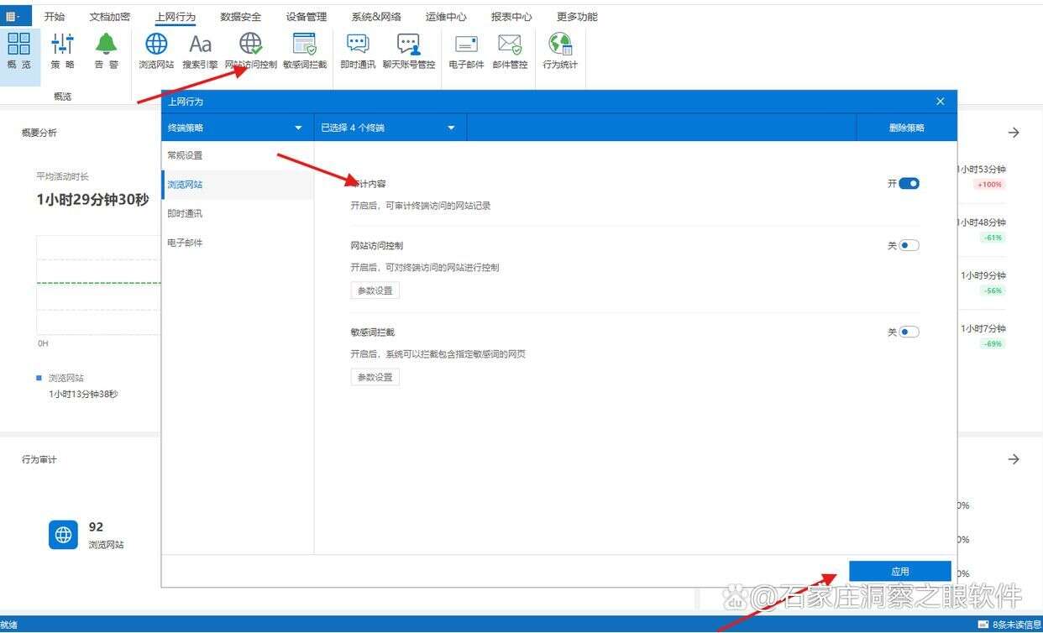Screen dimensions: 1043x633
Task: Click the 电子邮件 envelope icon in ribbon
Action: coord(466,44)
